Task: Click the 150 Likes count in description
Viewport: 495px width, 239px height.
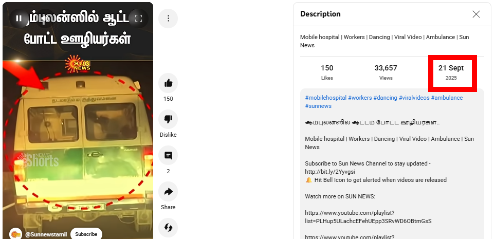Action: pos(327,72)
